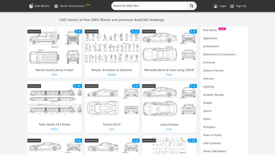275x155 pixels.
Task: Click the $29 price badge on the bottom card
Action: 192,140
